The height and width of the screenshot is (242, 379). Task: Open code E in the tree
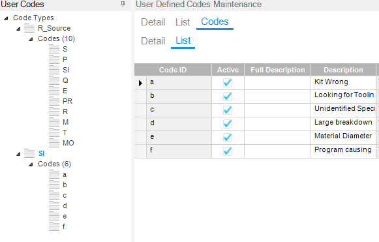tap(65, 91)
